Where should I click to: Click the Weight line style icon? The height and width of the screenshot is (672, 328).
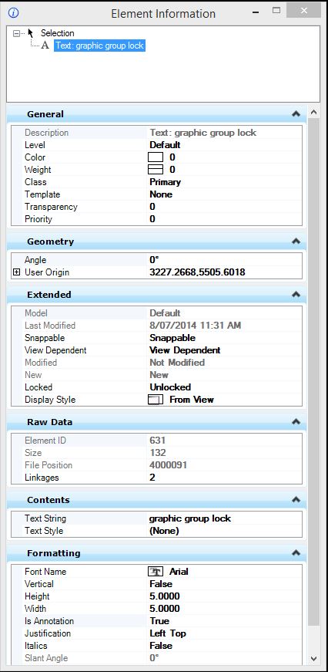156,170
